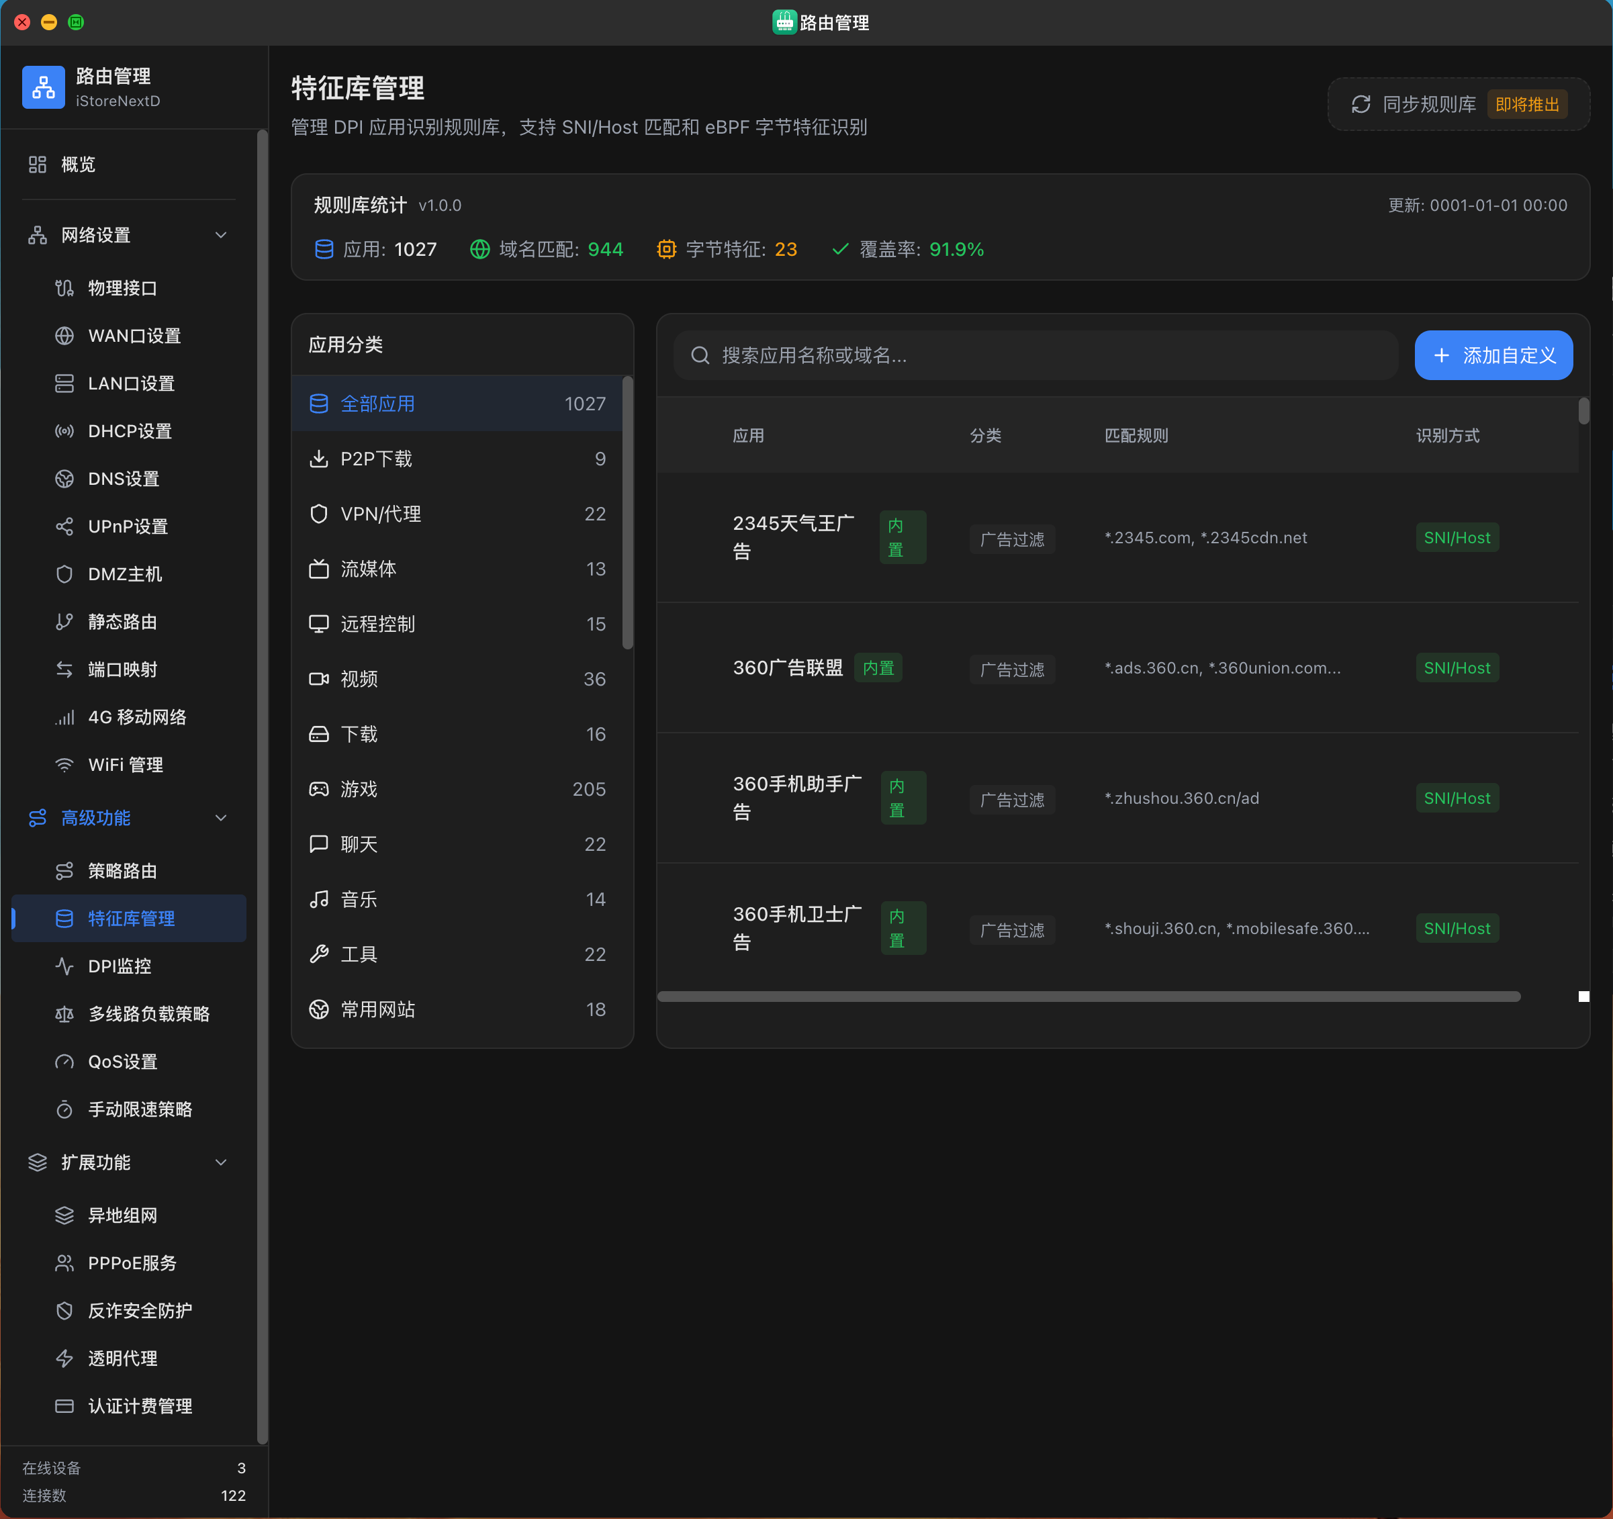The height and width of the screenshot is (1519, 1613).
Task: Click the P2P下载 download icon
Action: coord(319,459)
